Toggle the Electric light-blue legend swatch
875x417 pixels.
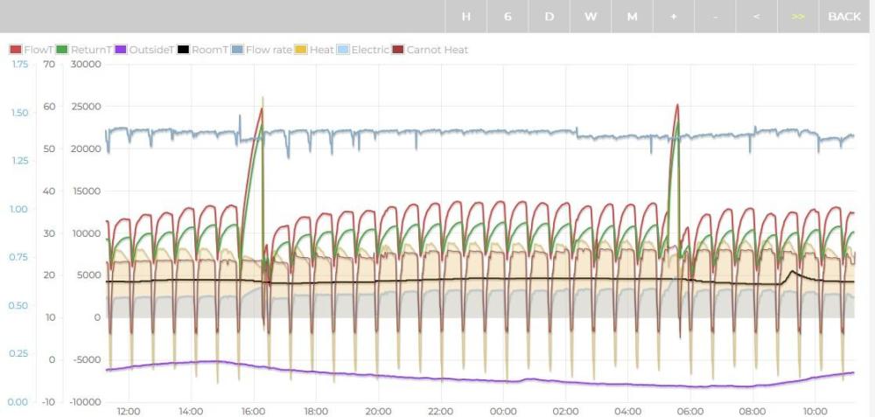343,50
